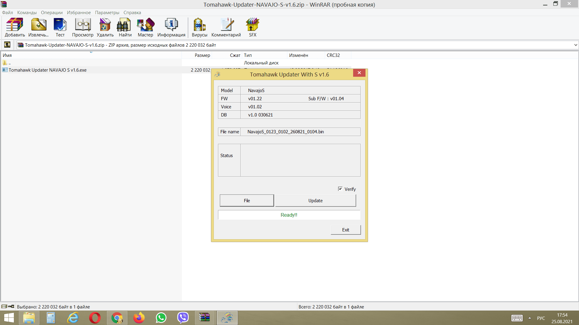Open the Файл menu
Image resolution: width=579 pixels, height=325 pixels.
coord(8,13)
